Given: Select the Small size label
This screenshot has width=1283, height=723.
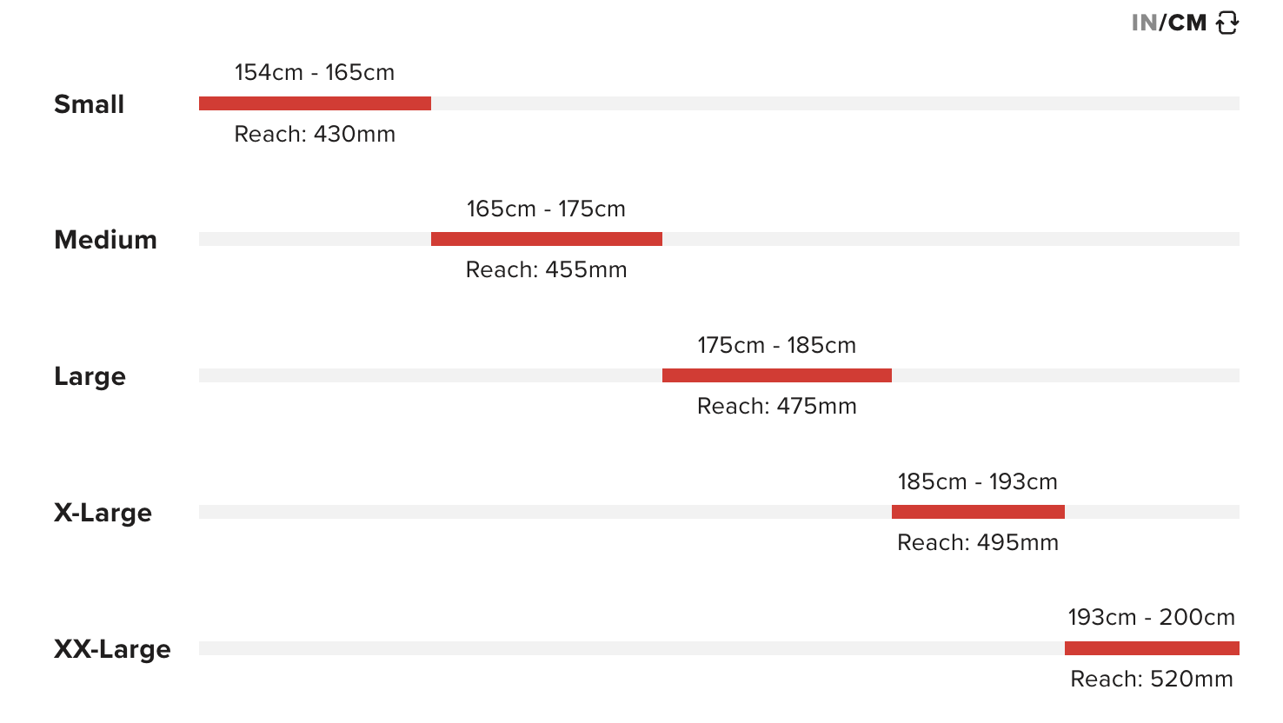Looking at the screenshot, I should pyautogui.click(x=89, y=104).
